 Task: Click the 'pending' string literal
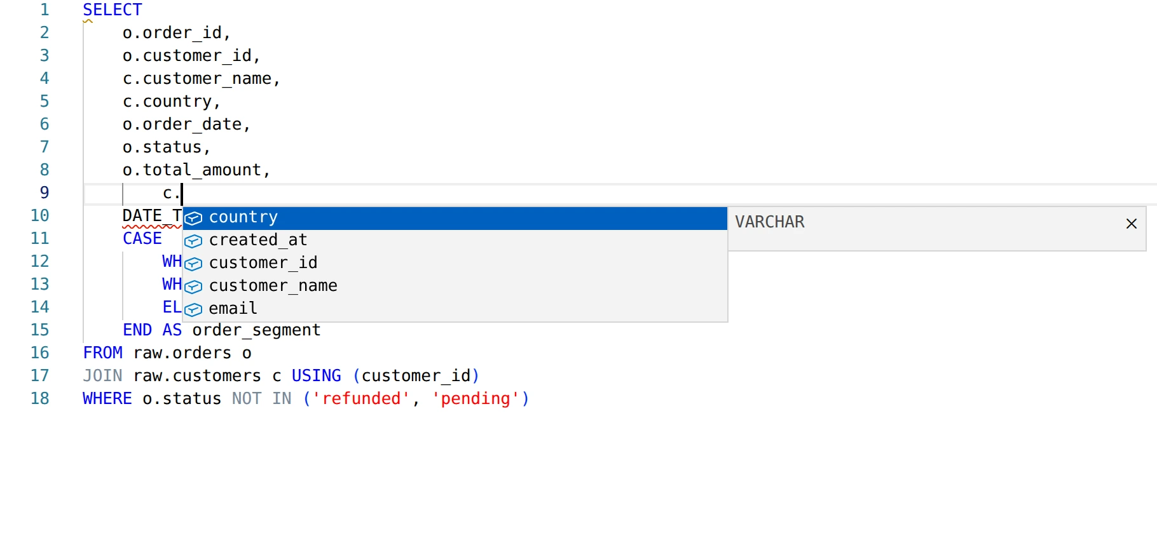pos(476,398)
